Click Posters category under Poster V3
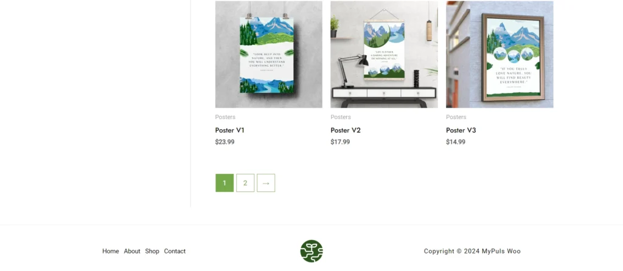Viewport: 623px width, 271px height. click(456, 117)
